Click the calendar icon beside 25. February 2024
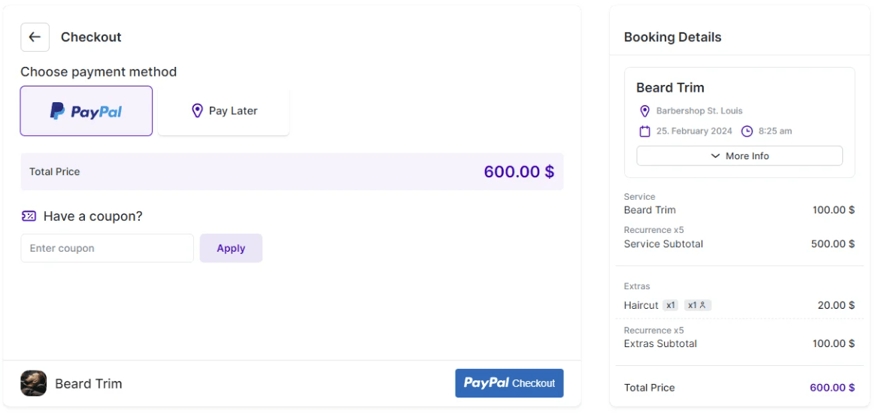Viewport: 879px width, 414px height. pyautogui.click(x=644, y=131)
